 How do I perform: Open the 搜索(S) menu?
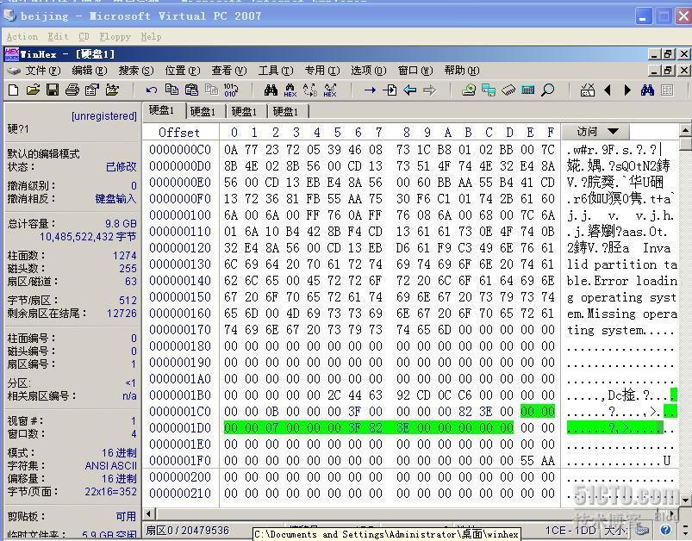click(x=136, y=71)
